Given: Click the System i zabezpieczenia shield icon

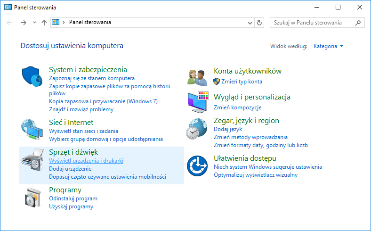Looking at the screenshot, I should (32, 77).
